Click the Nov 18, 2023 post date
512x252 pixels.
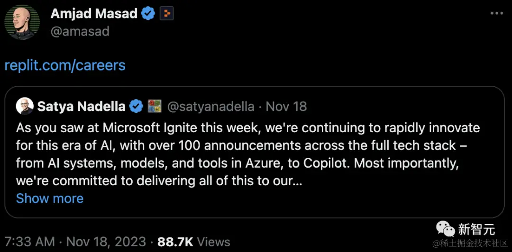106,242
